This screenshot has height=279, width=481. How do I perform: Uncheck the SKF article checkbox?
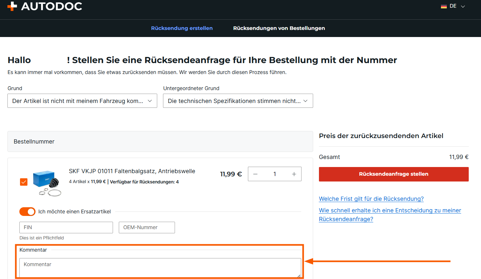tap(24, 182)
